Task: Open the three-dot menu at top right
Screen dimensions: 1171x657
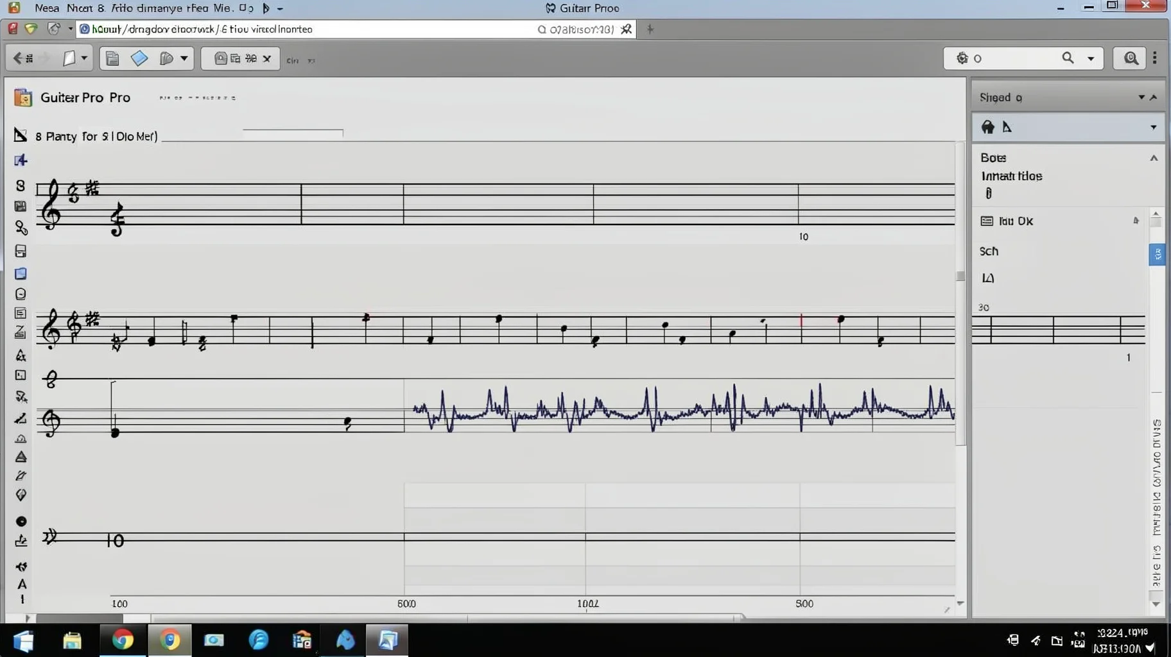Action: pos(1155,58)
